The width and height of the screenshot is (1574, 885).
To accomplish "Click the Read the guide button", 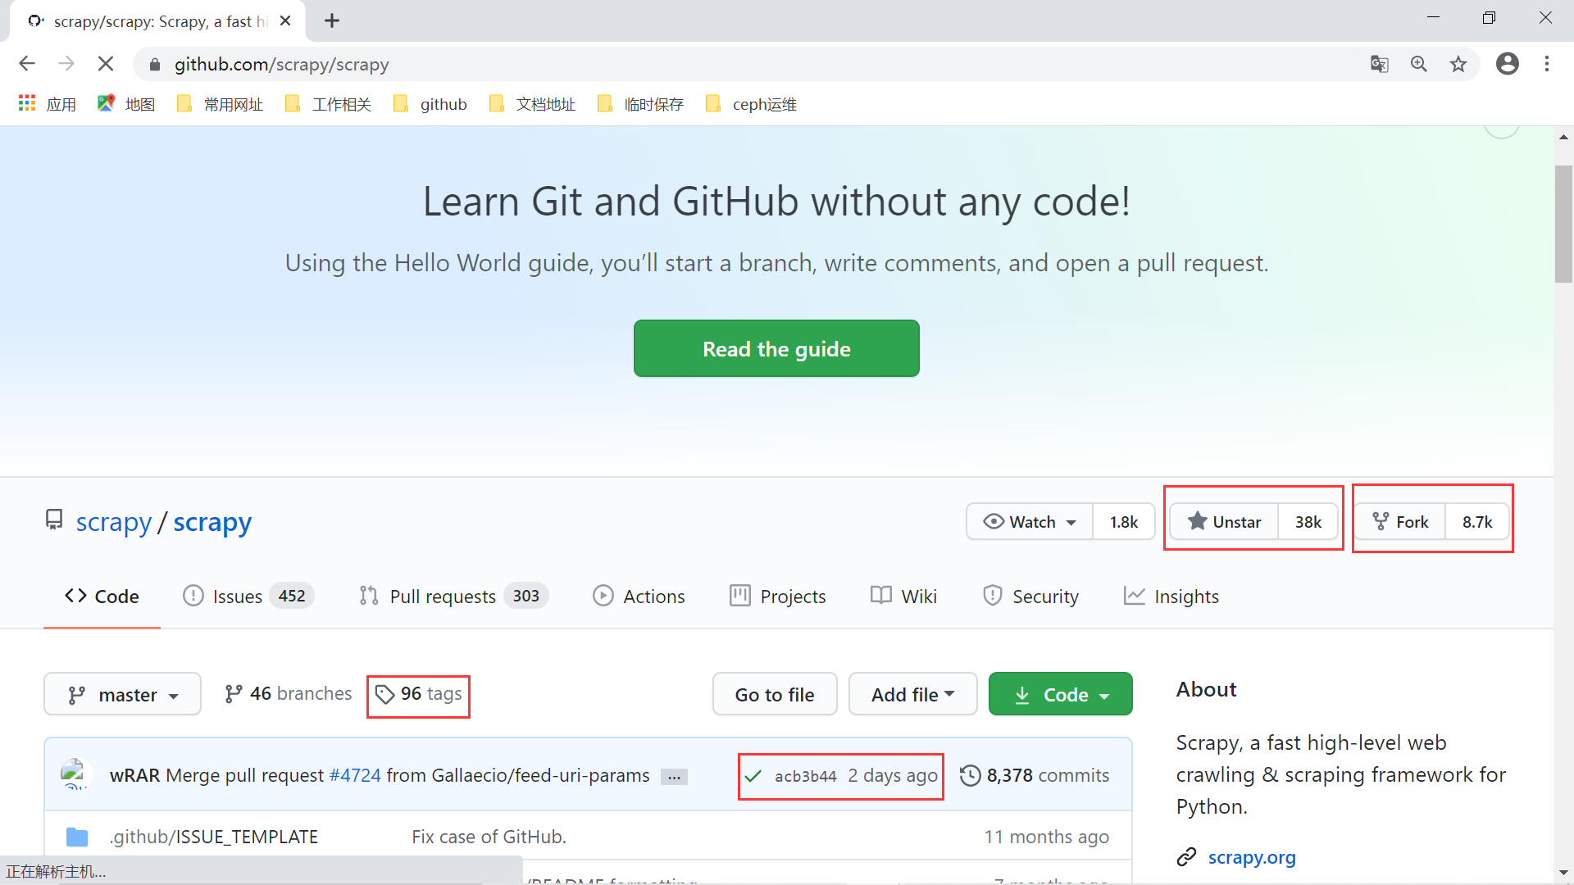I will tap(776, 348).
